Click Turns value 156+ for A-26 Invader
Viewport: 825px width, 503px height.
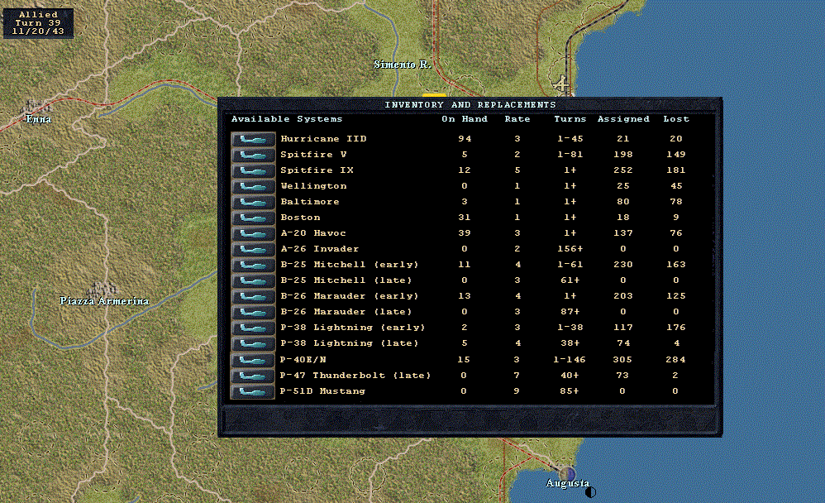click(x=570, y=249)
